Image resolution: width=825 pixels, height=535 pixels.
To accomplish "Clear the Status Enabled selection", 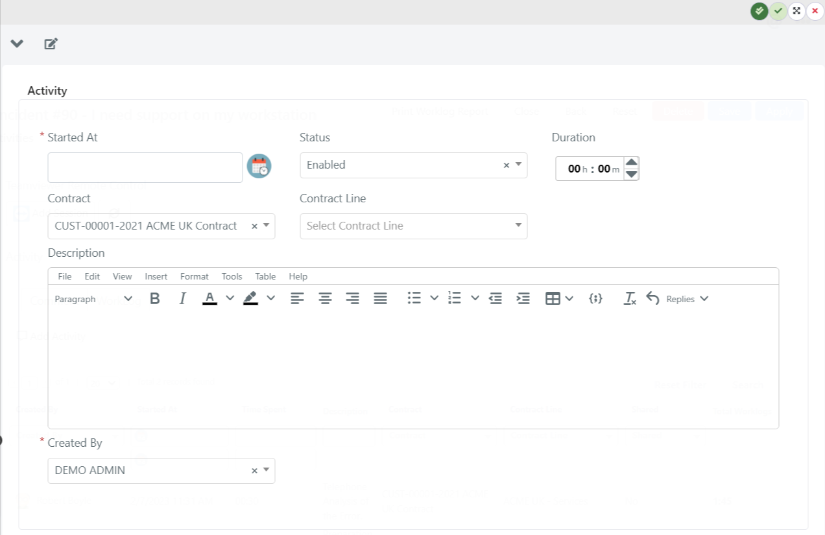I will coord(507,165).
